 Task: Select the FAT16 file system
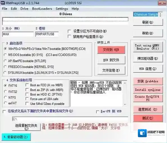[5, 86]
